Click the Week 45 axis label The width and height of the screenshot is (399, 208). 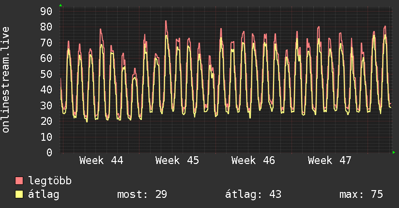[177, 161]
